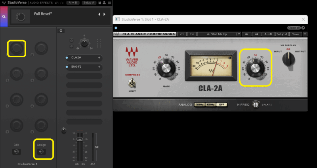Expand the CLA-2A slot plus menu
Screen dimensions: 317x168
point(99,58)
